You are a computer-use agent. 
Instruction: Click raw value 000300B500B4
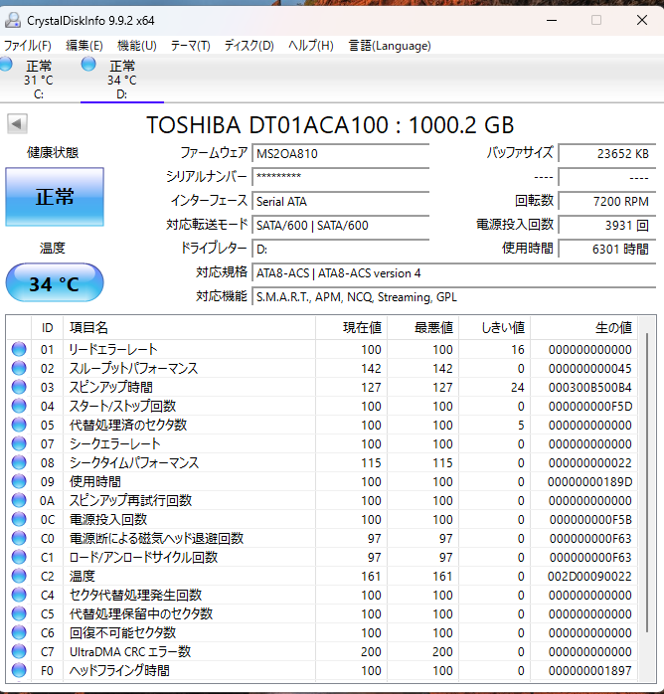(x=590, y=388)
